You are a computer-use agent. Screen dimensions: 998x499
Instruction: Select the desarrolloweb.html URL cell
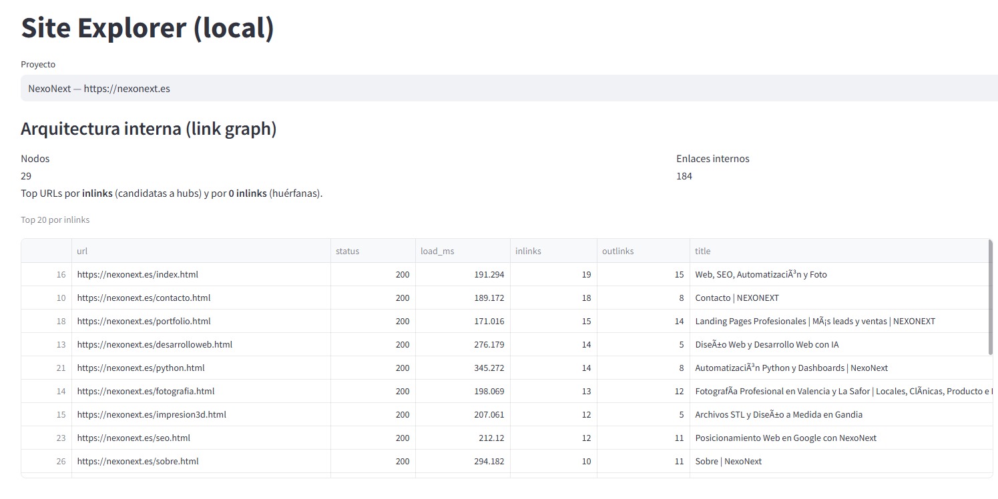pos(154,344)
